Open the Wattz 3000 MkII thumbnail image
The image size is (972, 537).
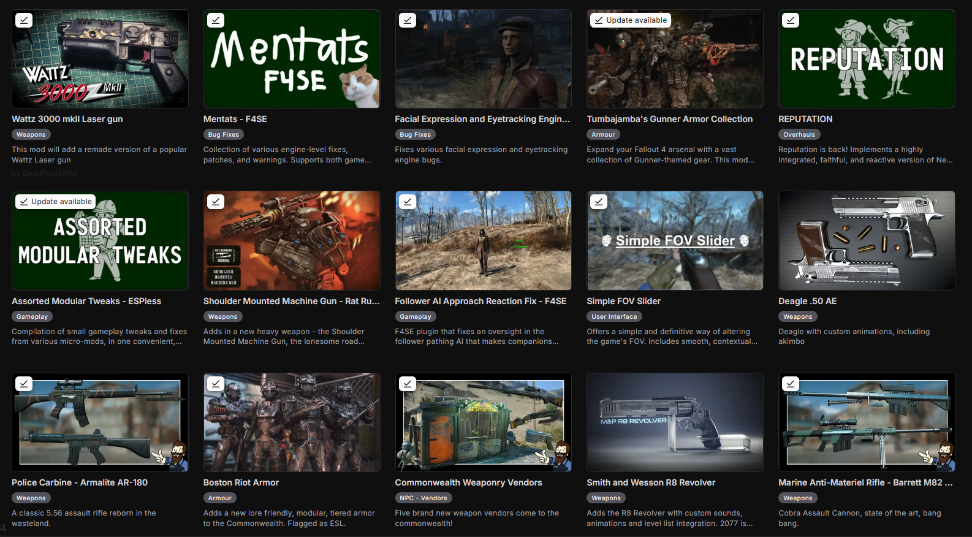100,59
